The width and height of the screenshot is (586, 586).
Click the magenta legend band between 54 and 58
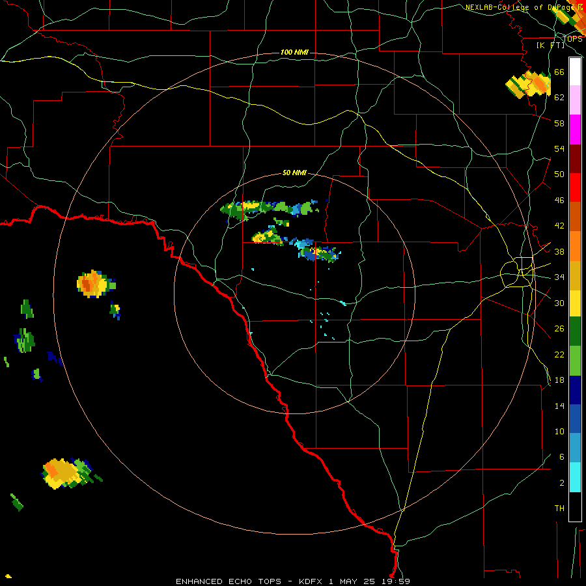(x=575, y=130)
